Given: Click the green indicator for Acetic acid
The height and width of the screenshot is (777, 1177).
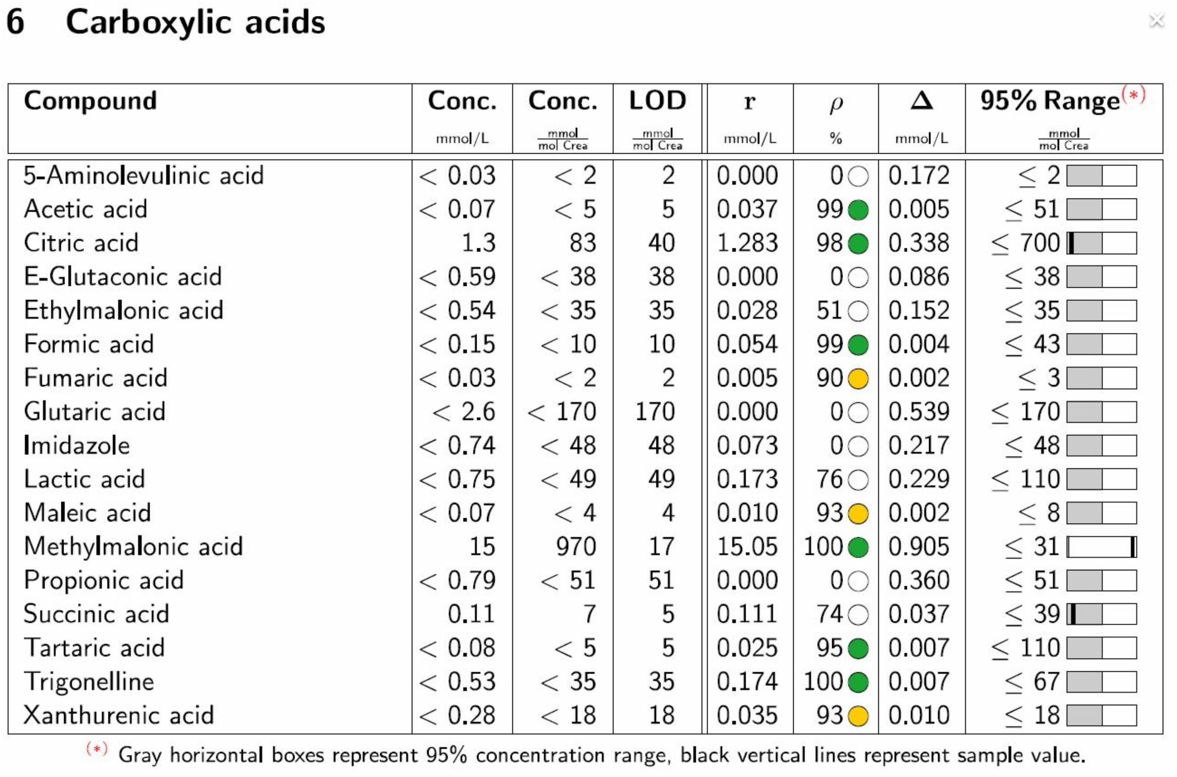Looking at the screenshot, I should pos(858,209).
